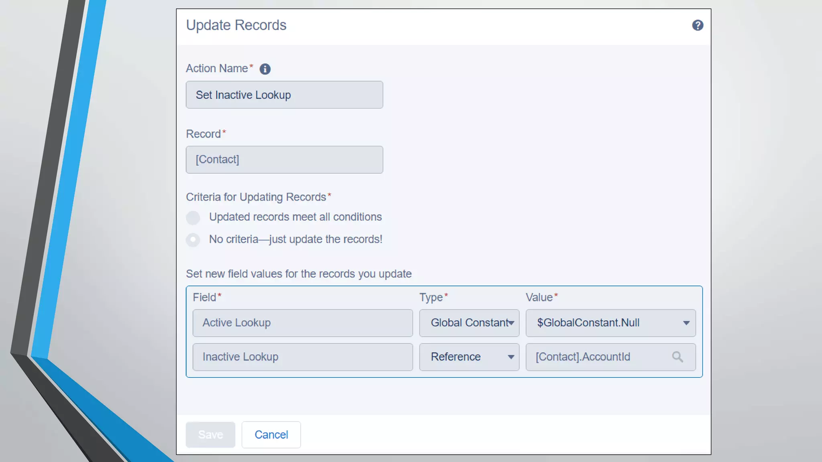
Task: Click the Action Name info icon
Action: point(265,69)
